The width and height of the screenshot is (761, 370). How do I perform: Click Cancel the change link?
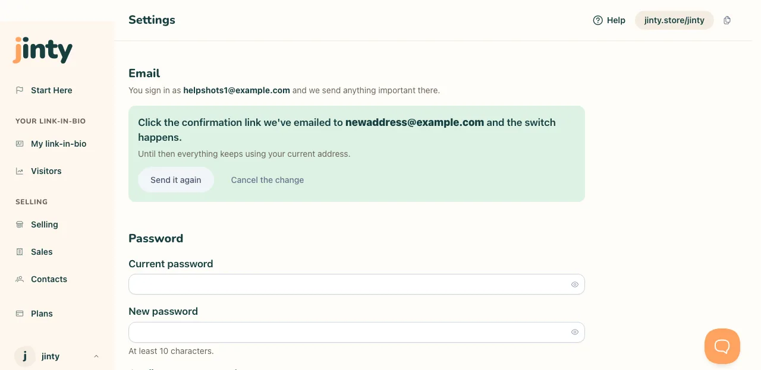(x=268, y=180)
